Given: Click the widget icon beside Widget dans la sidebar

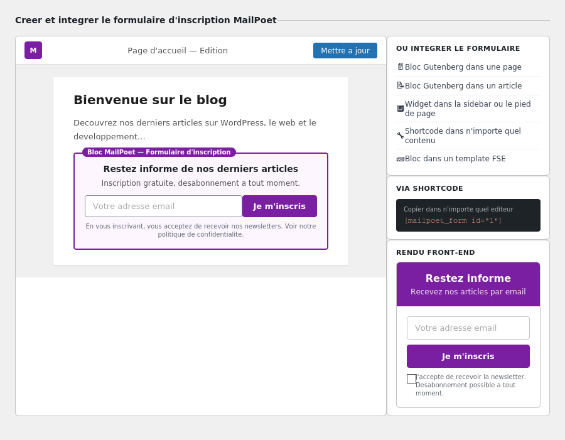Looking at the screenshot, I should (x=400, y=109).
